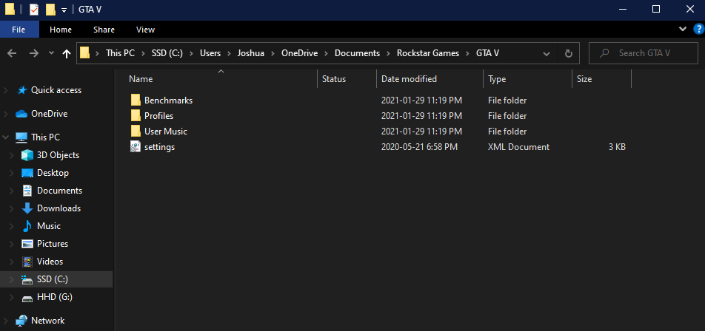Expand the Quick access tree node
This screenshot has width=705, height=331.
(x=6, y=90)
